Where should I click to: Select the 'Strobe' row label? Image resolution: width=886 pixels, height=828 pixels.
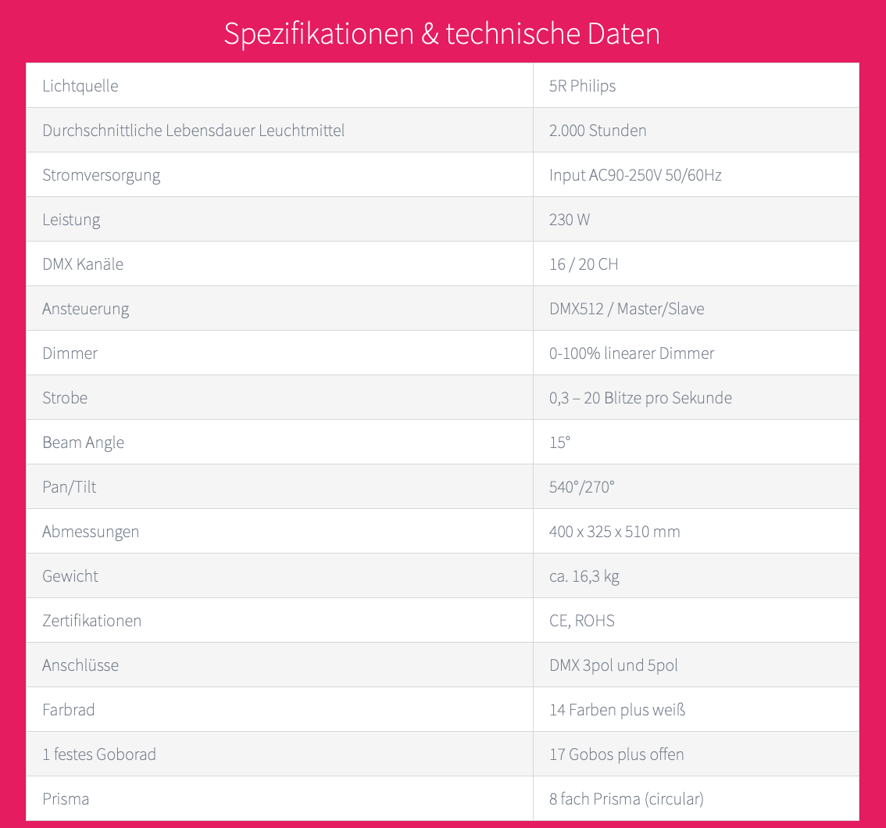tap(65, 398)
